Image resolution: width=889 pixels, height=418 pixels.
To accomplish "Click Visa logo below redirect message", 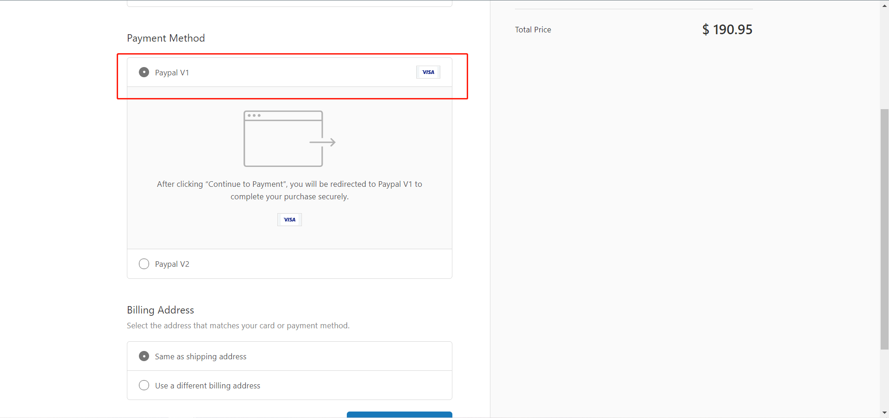I will coord(289,220).
